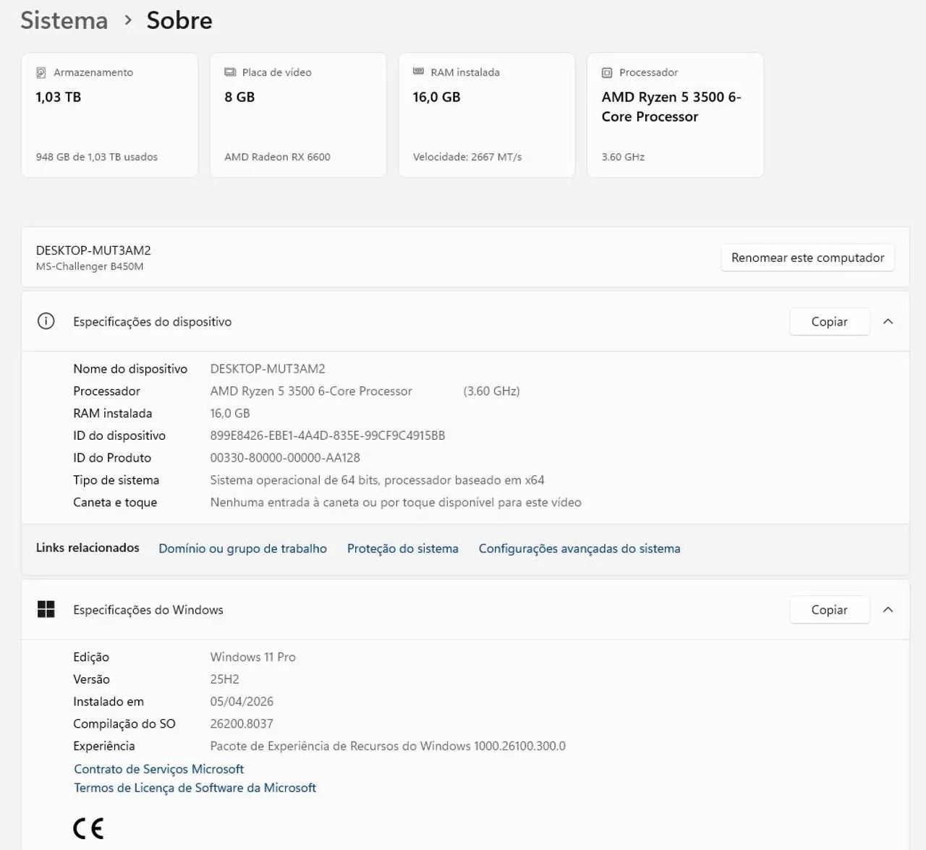Image resolution: width=926 pixels, height=850 pixels.
Task: Click the 3.60 GHz text on processor card
Action: pos(623,157)
